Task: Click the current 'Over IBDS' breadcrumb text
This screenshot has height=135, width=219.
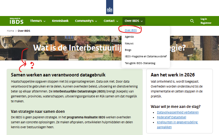Action: point(24,31)
